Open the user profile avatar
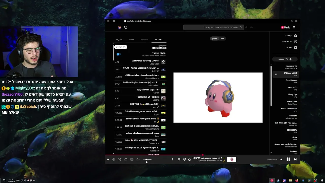 [119, 27]
